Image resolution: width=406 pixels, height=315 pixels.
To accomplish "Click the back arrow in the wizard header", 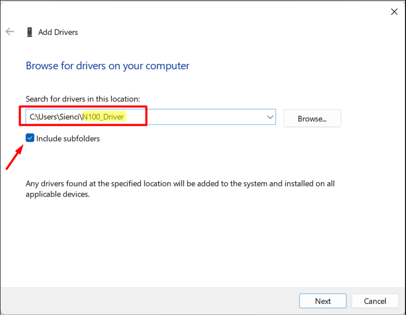I will click(10, 32).
